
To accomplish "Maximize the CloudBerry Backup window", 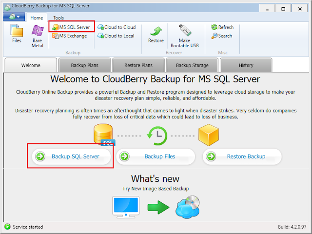I will coord(283,9).
